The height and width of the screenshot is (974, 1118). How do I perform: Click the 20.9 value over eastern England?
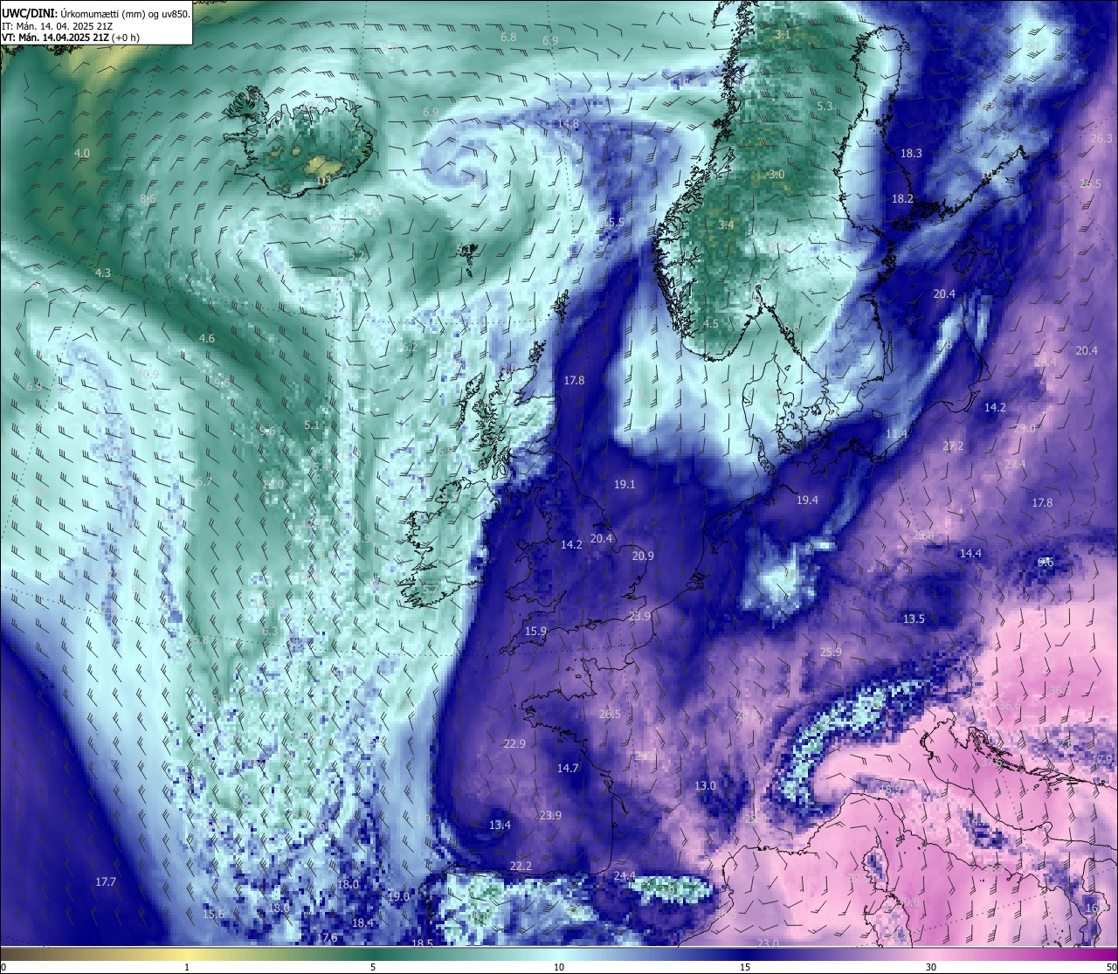pos(643,556)
